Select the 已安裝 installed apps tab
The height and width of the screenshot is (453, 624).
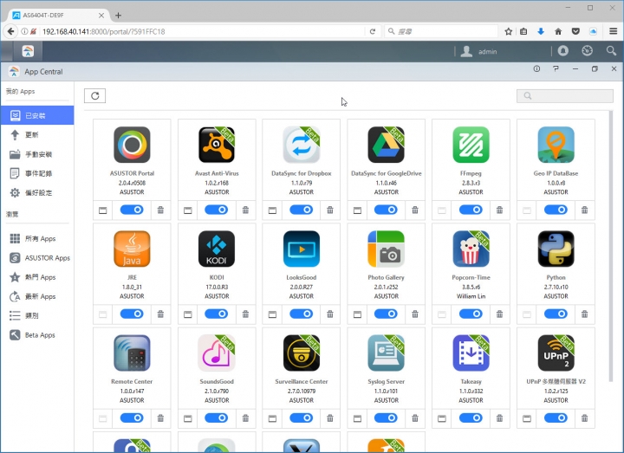pyautogui.click(x=37, y=115)
